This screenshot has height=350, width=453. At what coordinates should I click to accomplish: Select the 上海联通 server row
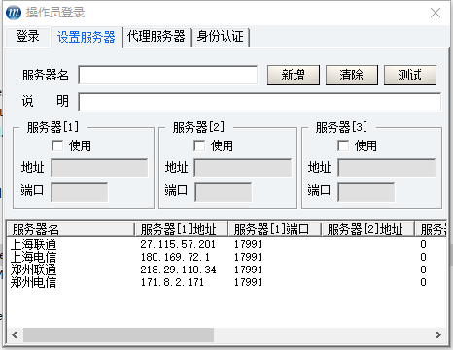click(226, 244)
